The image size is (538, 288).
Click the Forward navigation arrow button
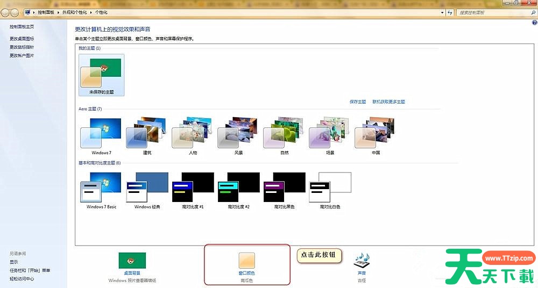tap(15, 13)
